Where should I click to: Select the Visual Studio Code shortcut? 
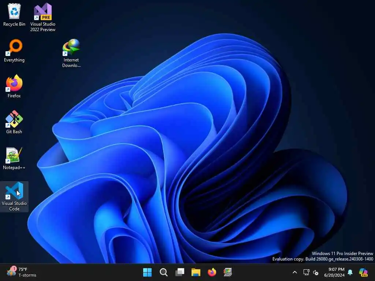coord(14,196)
